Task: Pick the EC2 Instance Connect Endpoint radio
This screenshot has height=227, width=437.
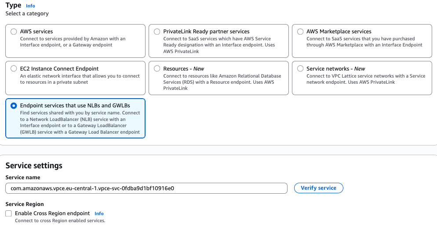Action: pyautogui.click(x=14, y=69)
